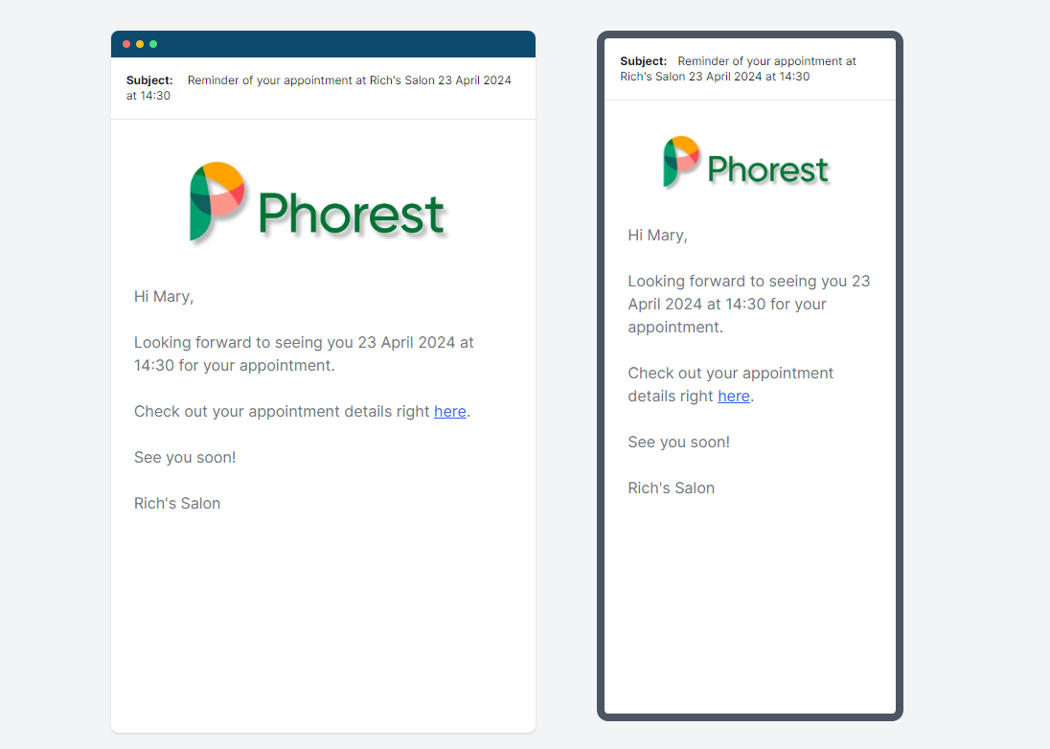1050x749 pixels.
Task: Open the 'here' link in mobile email preview
Action: click(x=734, y=397)
